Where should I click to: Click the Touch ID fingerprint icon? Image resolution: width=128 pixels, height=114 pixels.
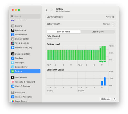tap(13, 82)
